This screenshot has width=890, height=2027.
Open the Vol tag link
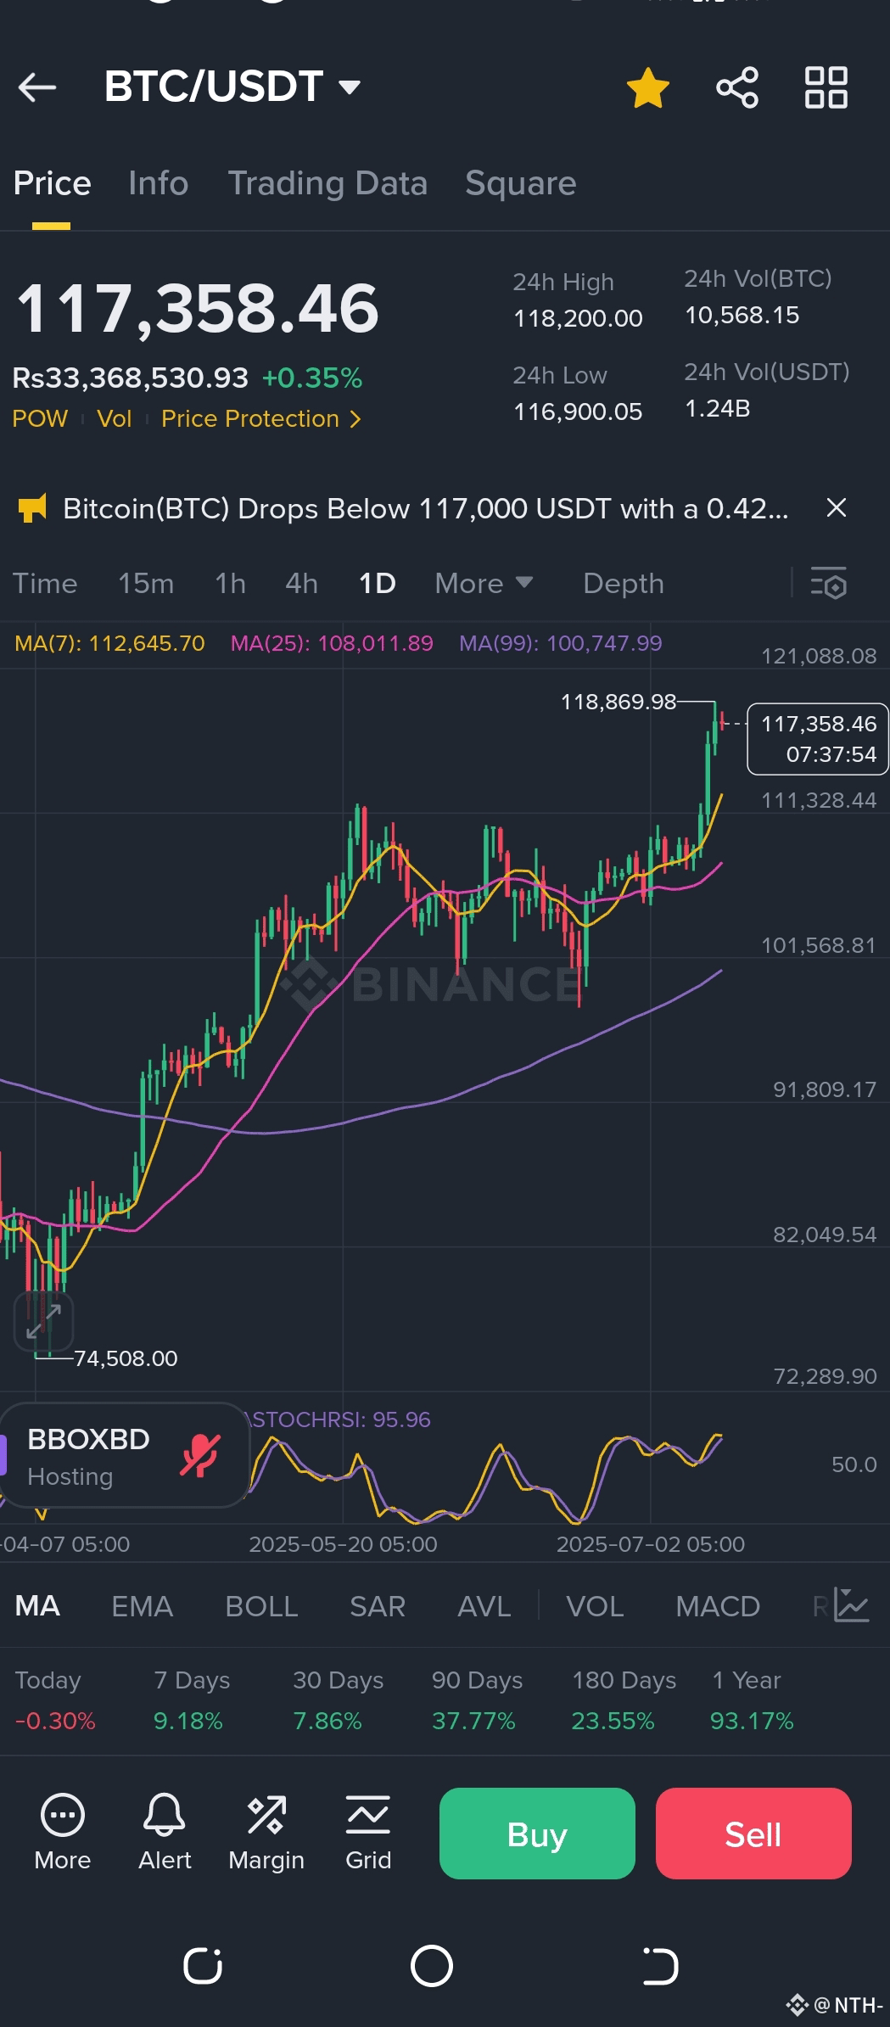tap(115, 418)
